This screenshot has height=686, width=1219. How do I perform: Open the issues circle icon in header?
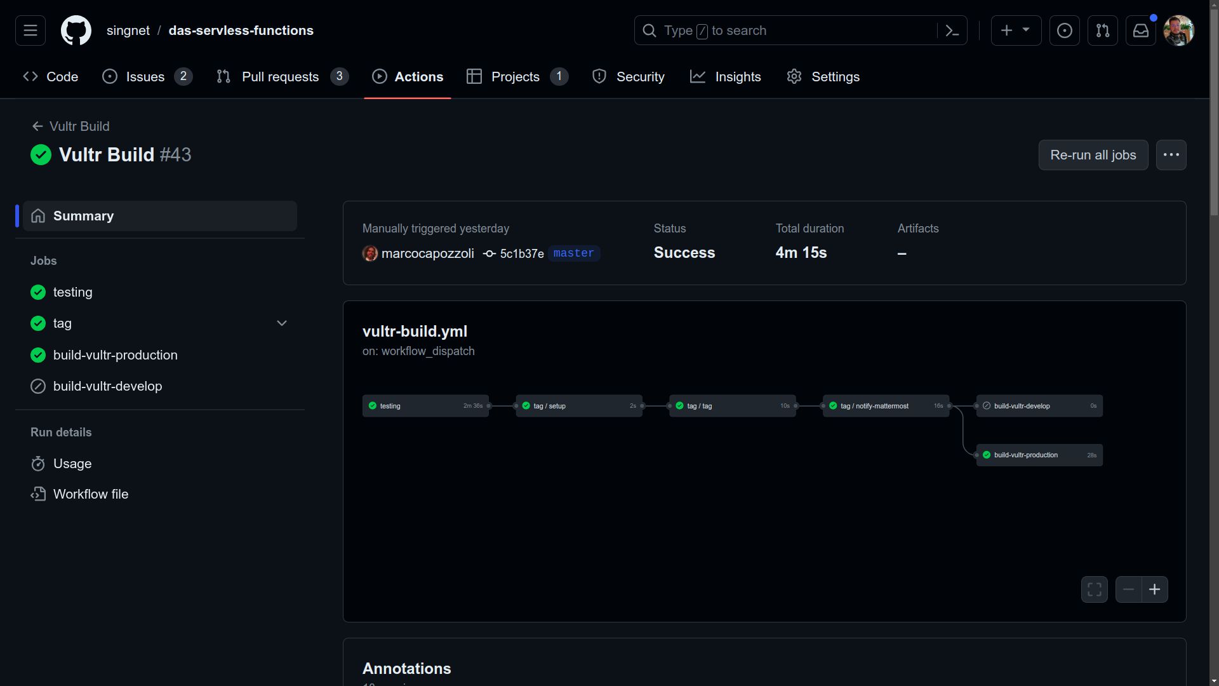[x=1065, y=30]
